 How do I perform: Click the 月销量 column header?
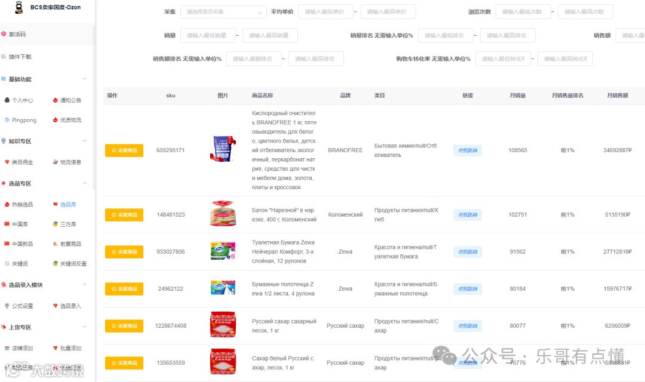pos(517,95)
